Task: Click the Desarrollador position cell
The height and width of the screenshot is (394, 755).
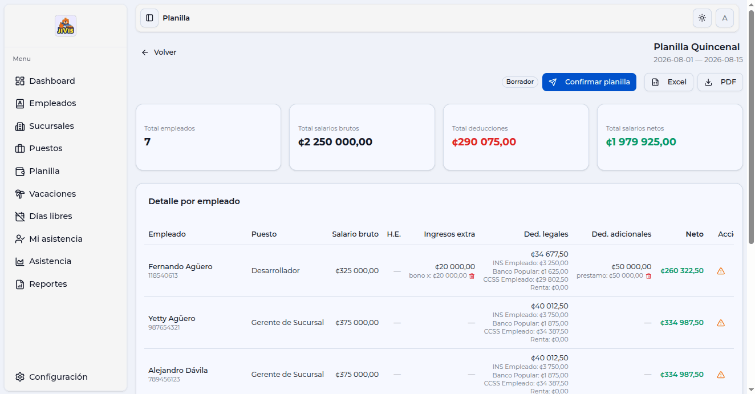Action: 275,271
